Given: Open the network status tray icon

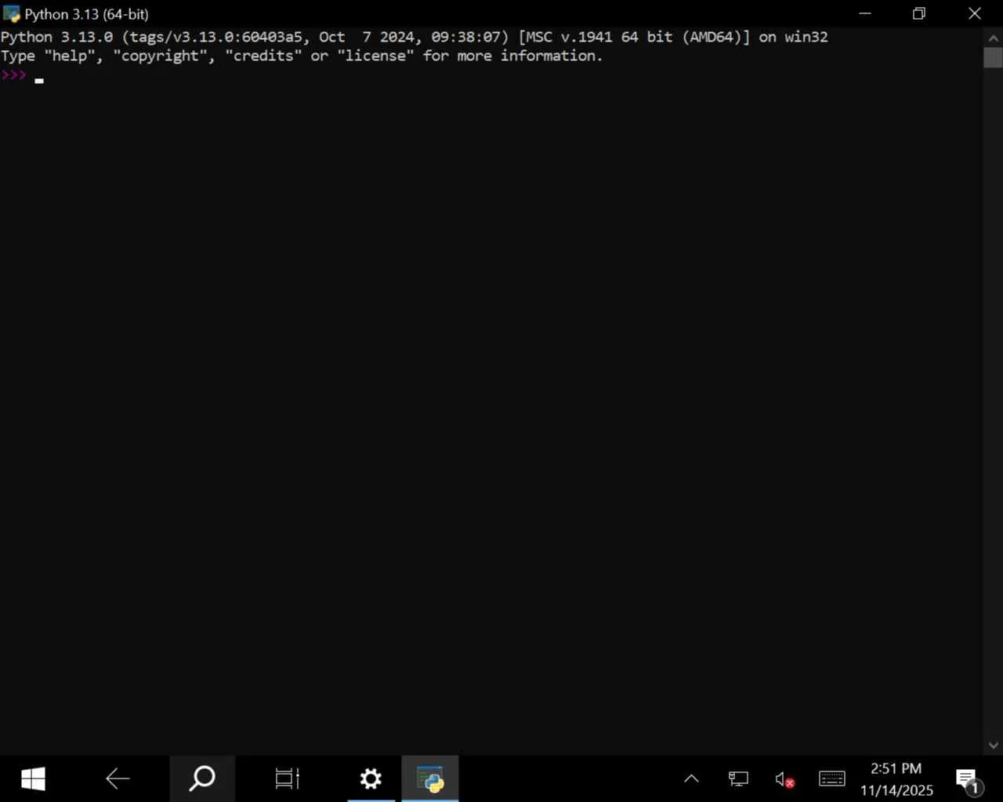Looking at the screenshot, I should tap(738, 779).
